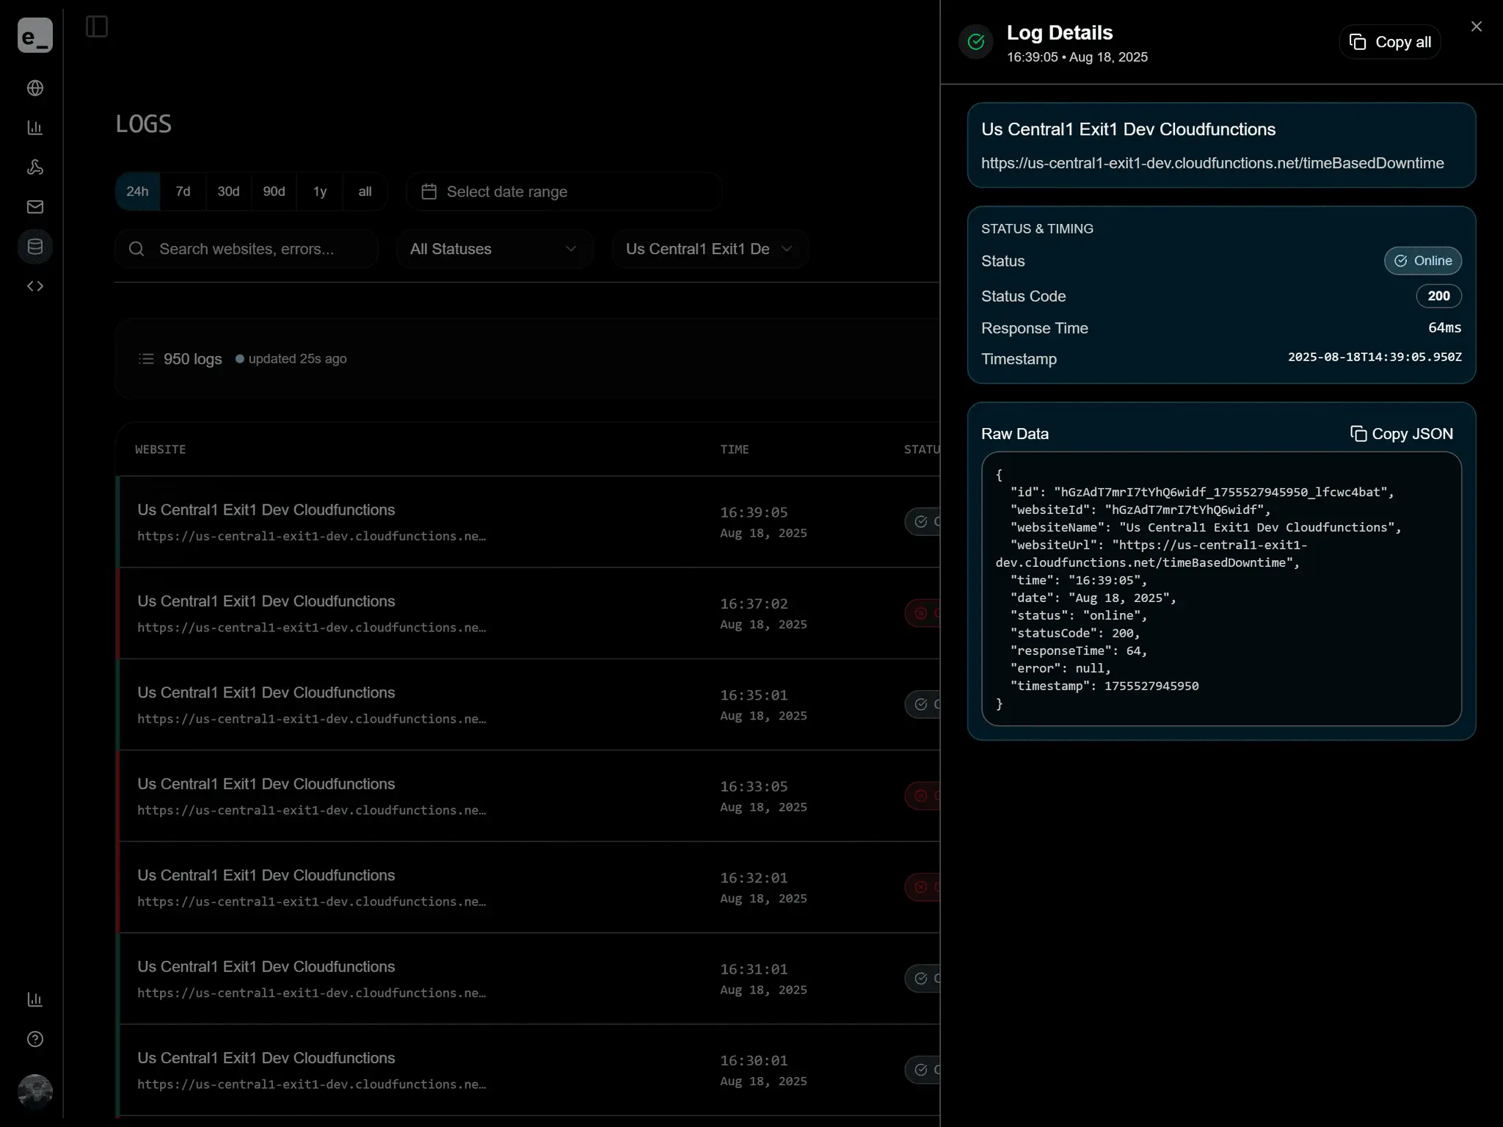The image size is (1503, 1127).
Task: Click the 64ms response time value
Action: (1444, 327)
